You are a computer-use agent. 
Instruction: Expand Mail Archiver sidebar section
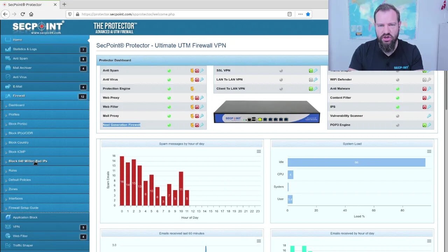pyautogui.click(x=45, y=68)
